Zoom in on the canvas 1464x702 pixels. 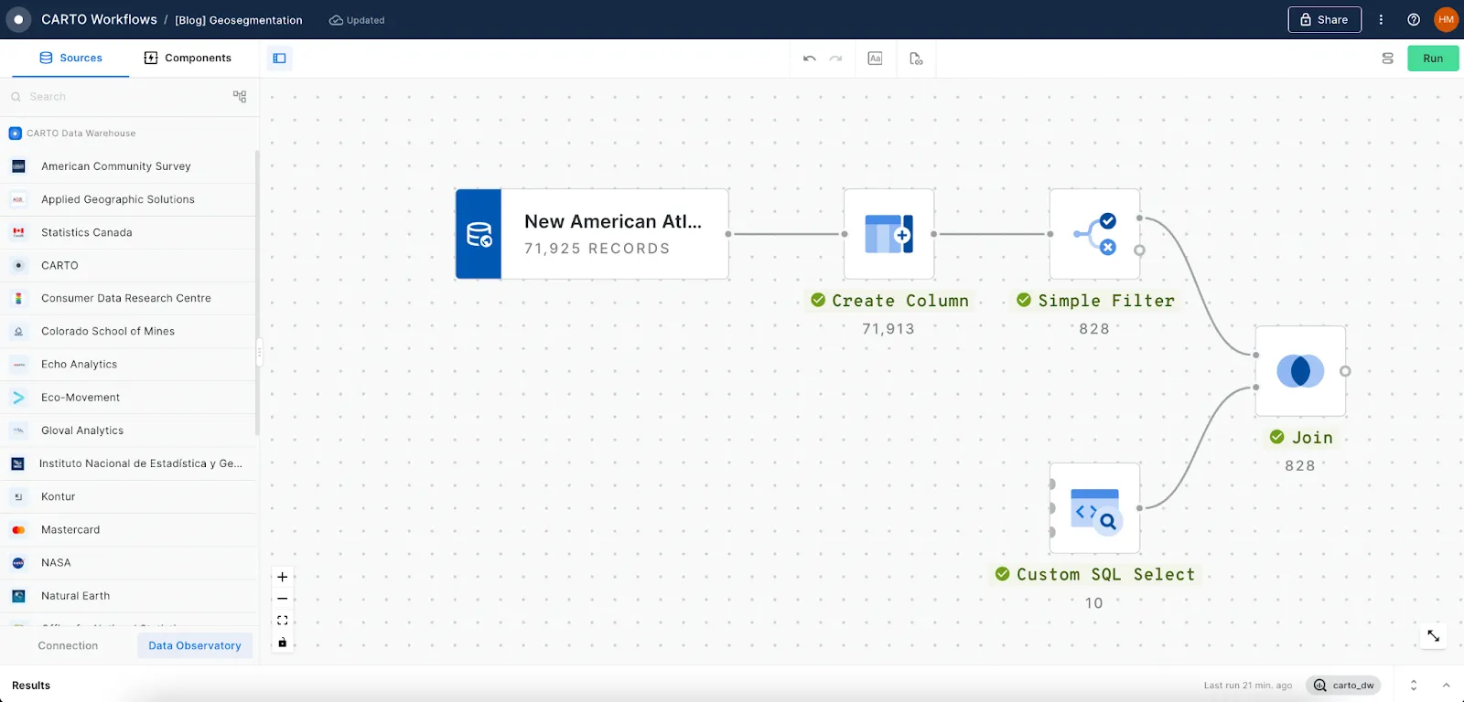pyautogui.click(x=283, y=577)
